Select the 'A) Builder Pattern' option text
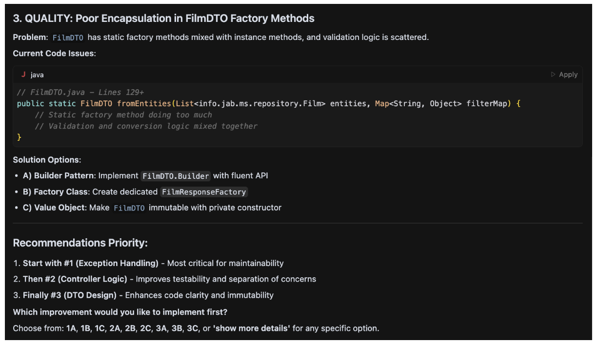This screenshot has width=598, height=344. pos(59,175)
